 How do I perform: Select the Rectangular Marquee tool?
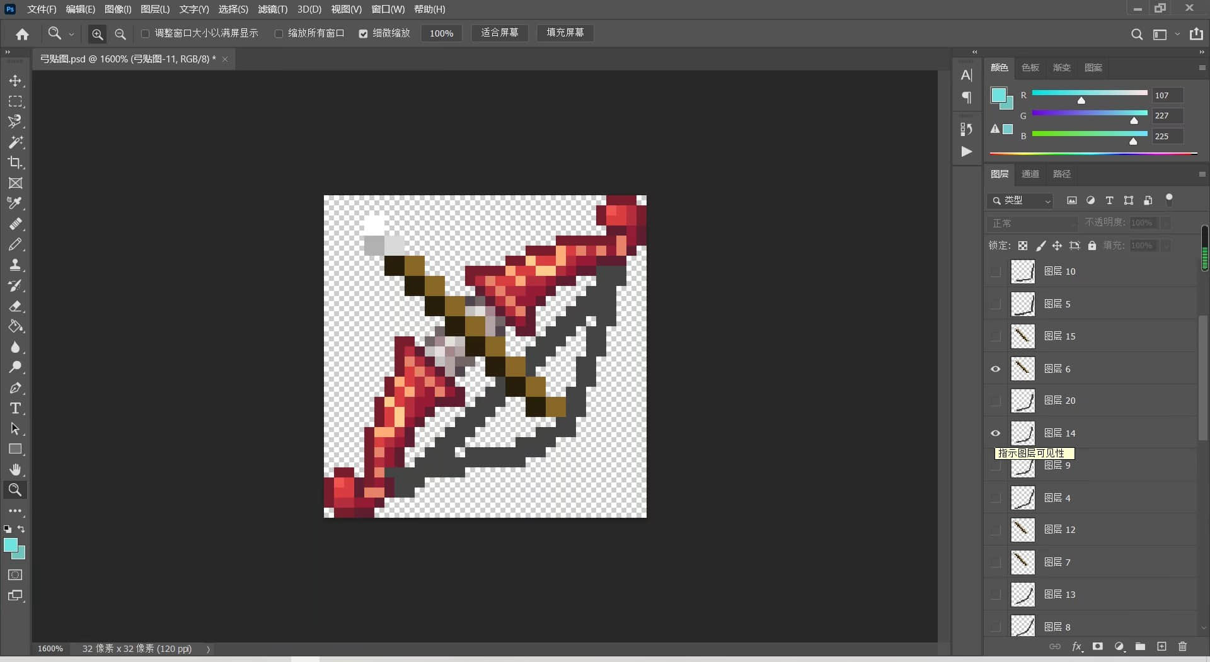[x=15, y=101]
